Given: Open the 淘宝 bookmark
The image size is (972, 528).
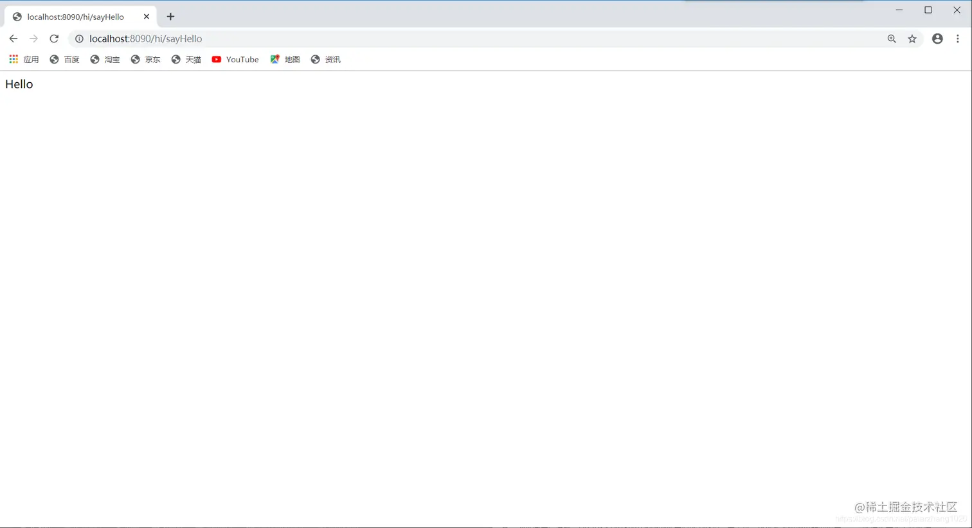Looking at the screenshot, I should coord(105,59).
